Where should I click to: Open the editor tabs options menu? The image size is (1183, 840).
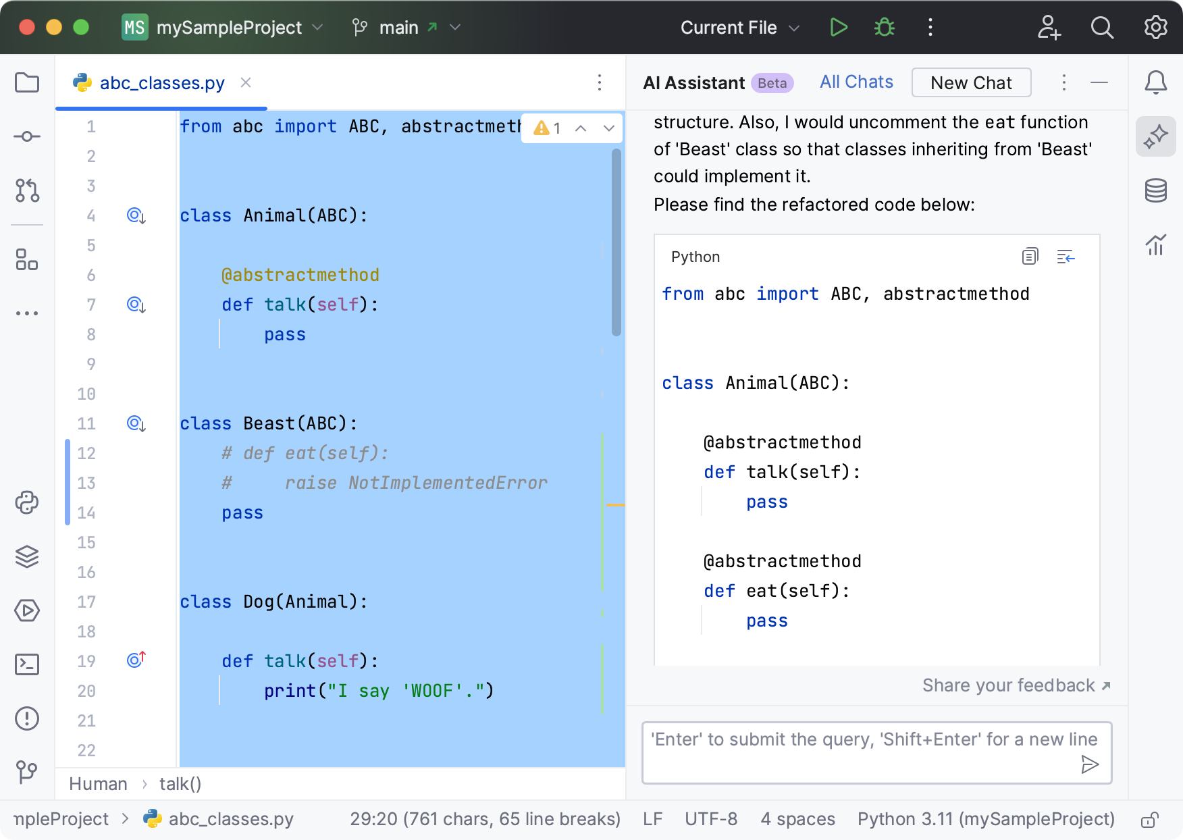tap(600, 82)
